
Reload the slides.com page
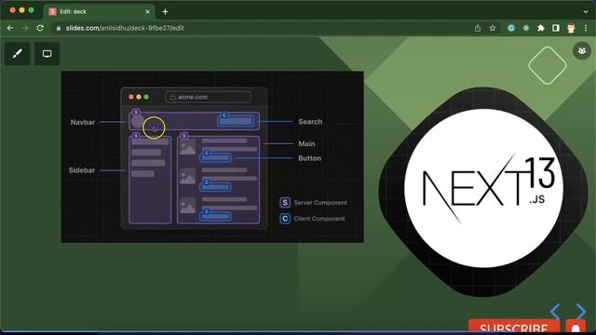pyautogui.click(x=40, y=28)
